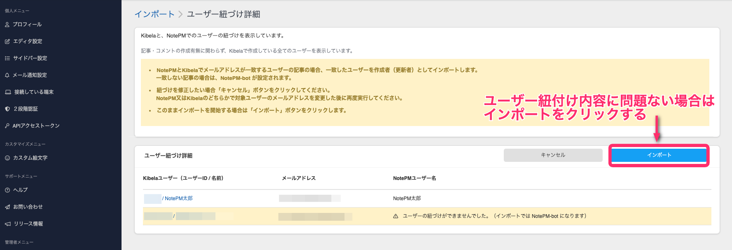Click the two-step authentication shield icon

7,109
